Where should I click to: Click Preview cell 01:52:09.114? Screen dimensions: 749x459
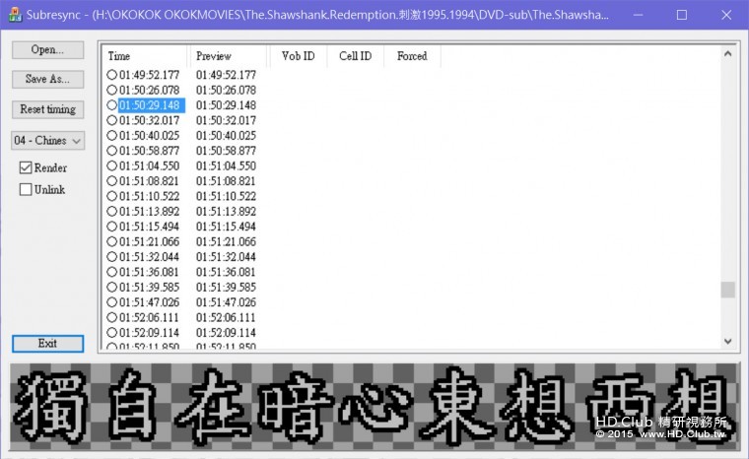[x=226, y=332]
